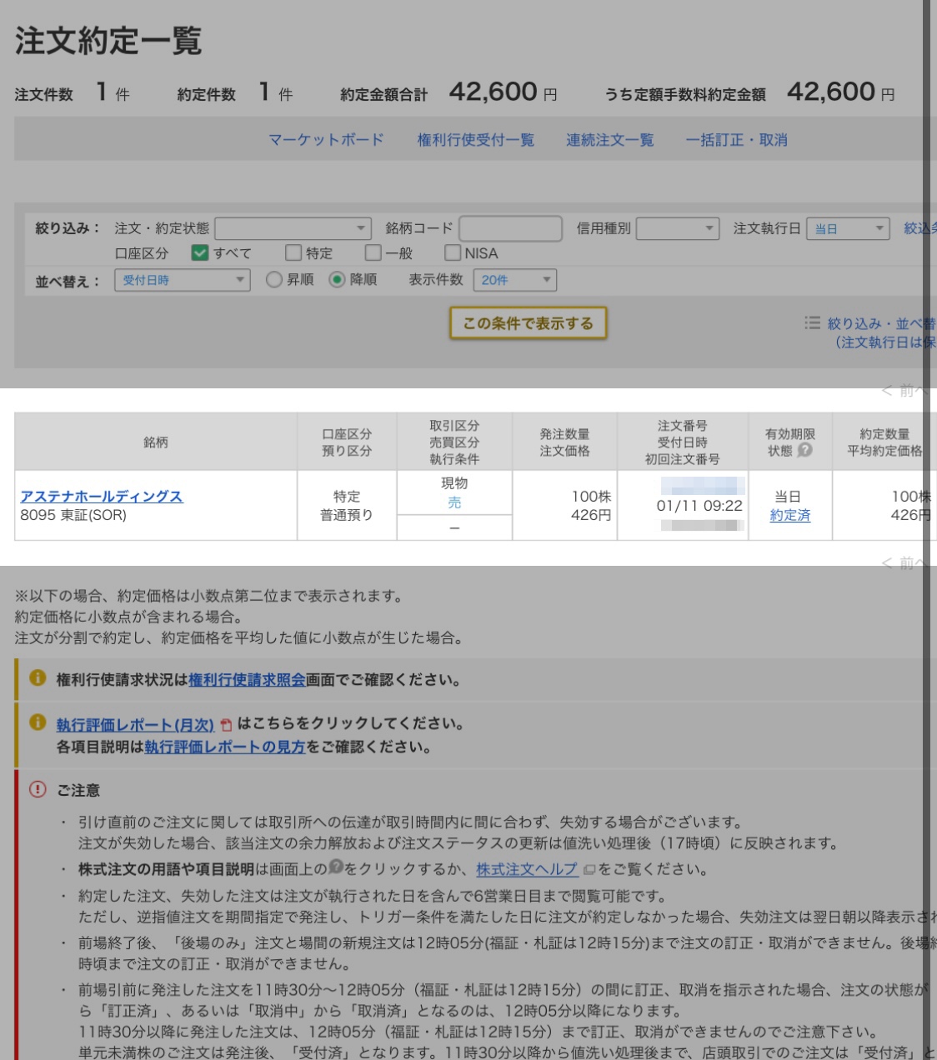Open the 表示件数 dropdown showing 20件
Image resolution: width=937 pixels, height=1060 pixels.
[x=514, y=280]
